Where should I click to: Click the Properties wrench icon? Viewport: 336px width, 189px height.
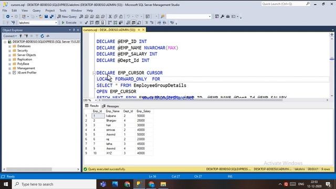(222, 16)
